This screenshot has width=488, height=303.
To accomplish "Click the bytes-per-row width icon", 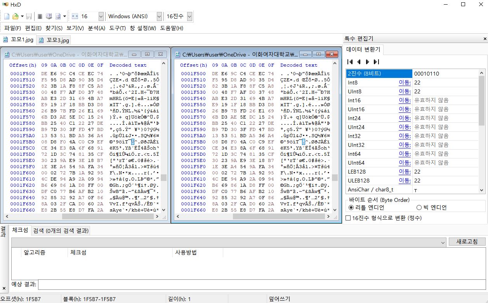I will tap(75, 16).
